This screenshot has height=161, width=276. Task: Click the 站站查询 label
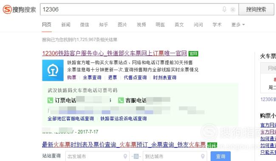(x=51, y=156)
